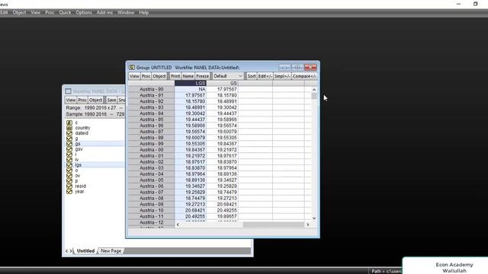488x274 pixels.
Task: Click Proc button in Group window
Action: click(146, 76)
